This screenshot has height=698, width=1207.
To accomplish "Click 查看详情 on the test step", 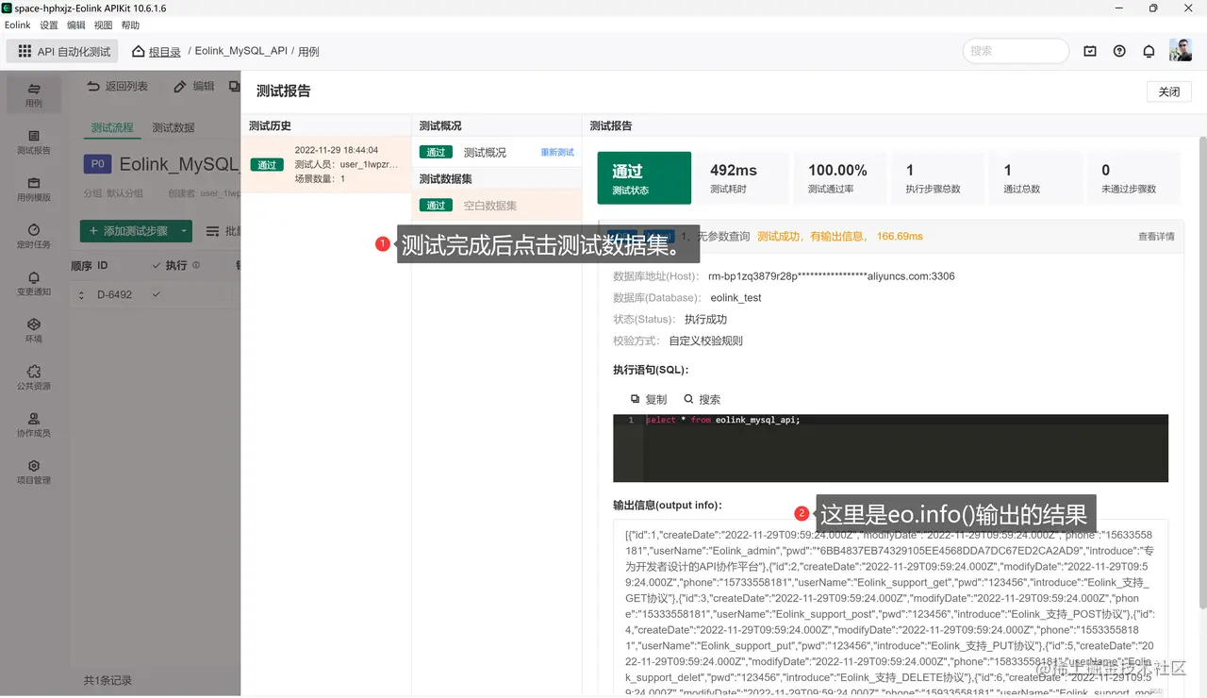I will (x=1156, y=236).
